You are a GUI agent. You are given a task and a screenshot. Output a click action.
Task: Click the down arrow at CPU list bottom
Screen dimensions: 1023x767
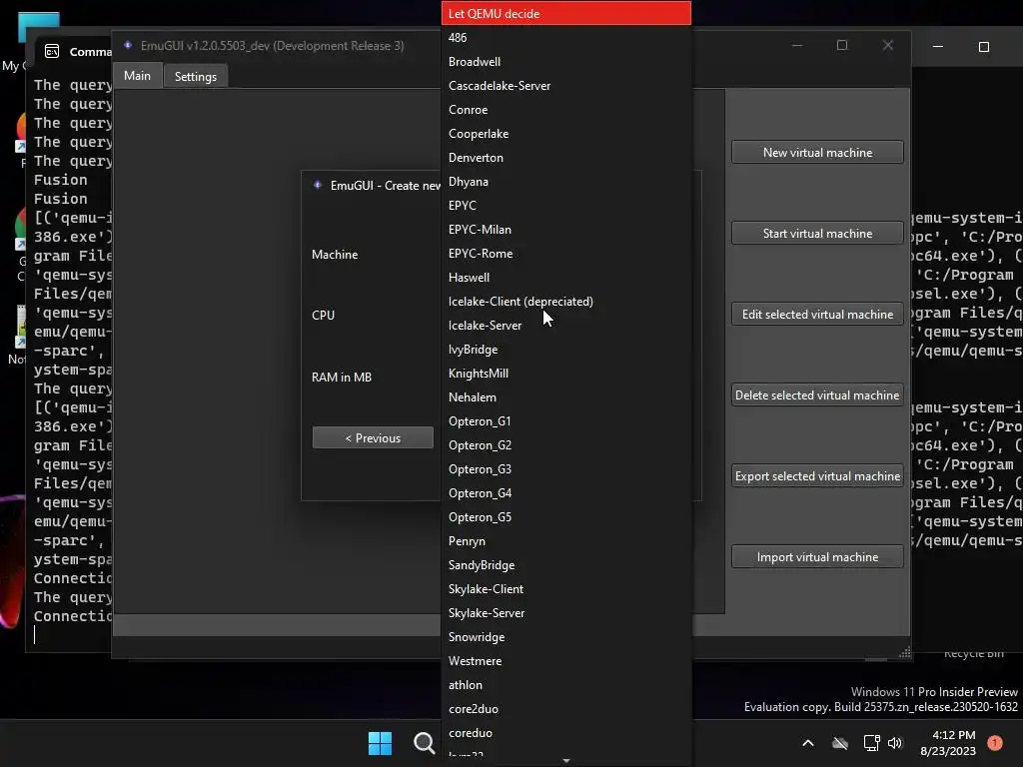click(566, 760)
